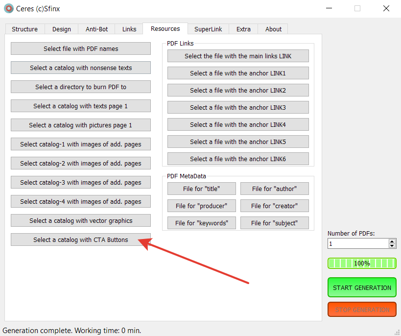Click the File for "keywords" button

tap(201, 223)
